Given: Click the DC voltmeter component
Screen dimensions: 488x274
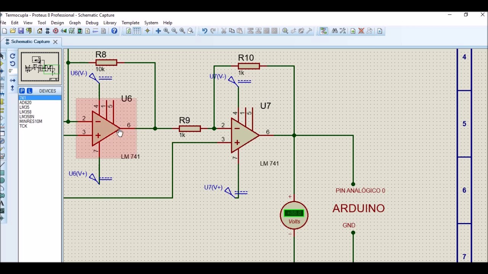Looking at the screenshot, I should coord(294,215).
